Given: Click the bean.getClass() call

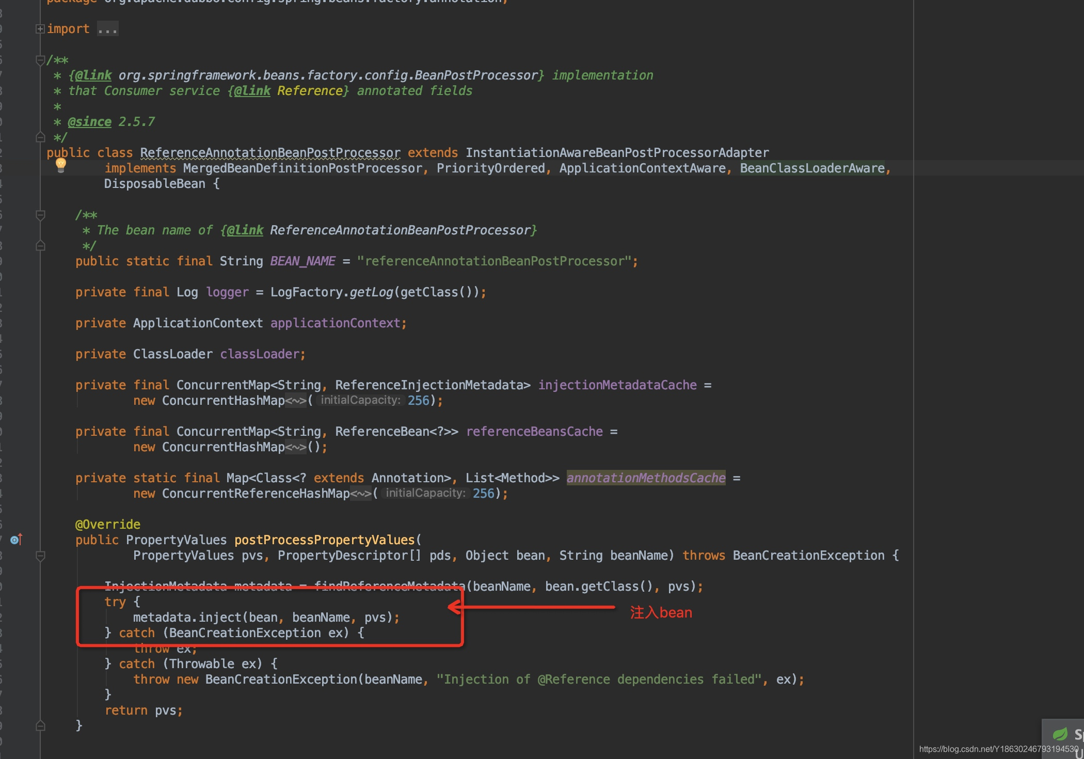Looking at the screenshot, I should [x=599, y=587].
